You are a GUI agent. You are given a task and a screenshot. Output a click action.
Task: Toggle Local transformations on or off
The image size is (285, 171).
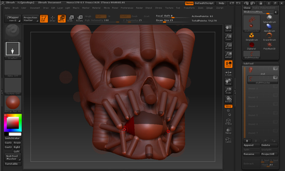228,64
